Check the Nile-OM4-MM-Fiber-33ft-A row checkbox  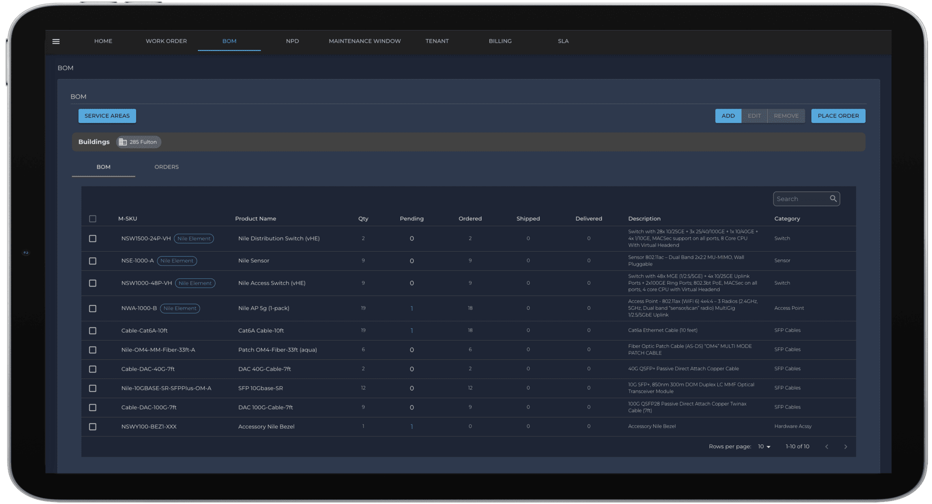(93, 350)
